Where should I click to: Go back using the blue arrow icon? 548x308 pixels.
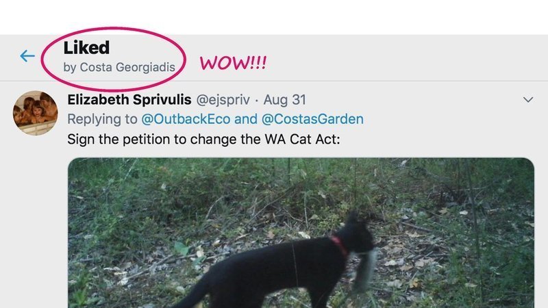(x=27, y=56)
